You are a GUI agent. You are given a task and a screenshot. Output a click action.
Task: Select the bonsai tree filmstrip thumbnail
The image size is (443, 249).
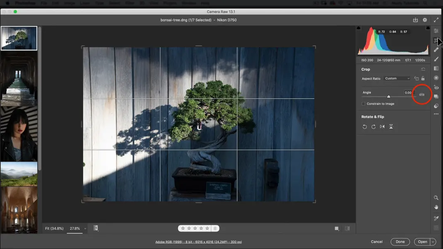[x=19, y=38]
